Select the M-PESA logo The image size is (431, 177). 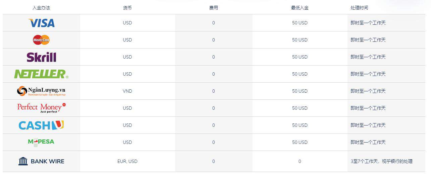pos(41,142)
